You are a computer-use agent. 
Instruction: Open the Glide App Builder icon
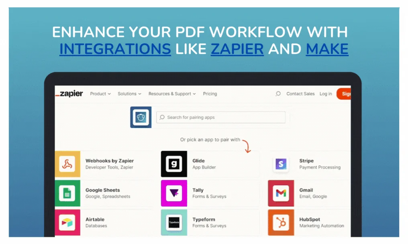tap(174, 163)
